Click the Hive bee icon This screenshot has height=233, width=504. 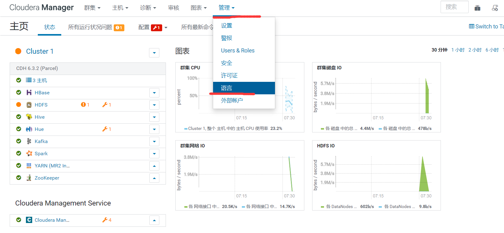click(29, 117)
